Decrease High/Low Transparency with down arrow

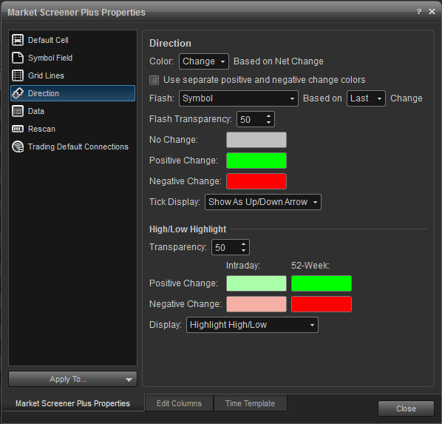click(244, 251)
